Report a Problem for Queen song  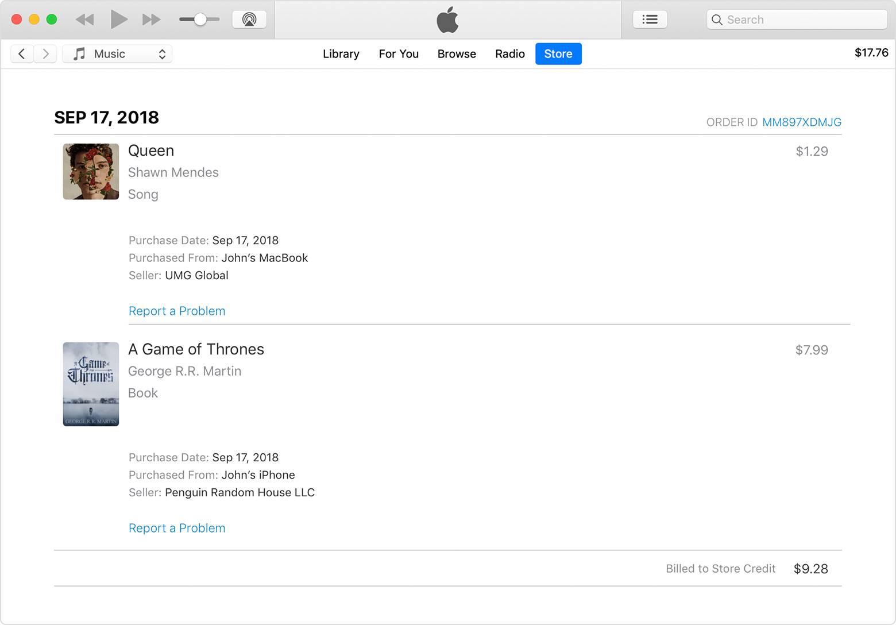[177, 311]
